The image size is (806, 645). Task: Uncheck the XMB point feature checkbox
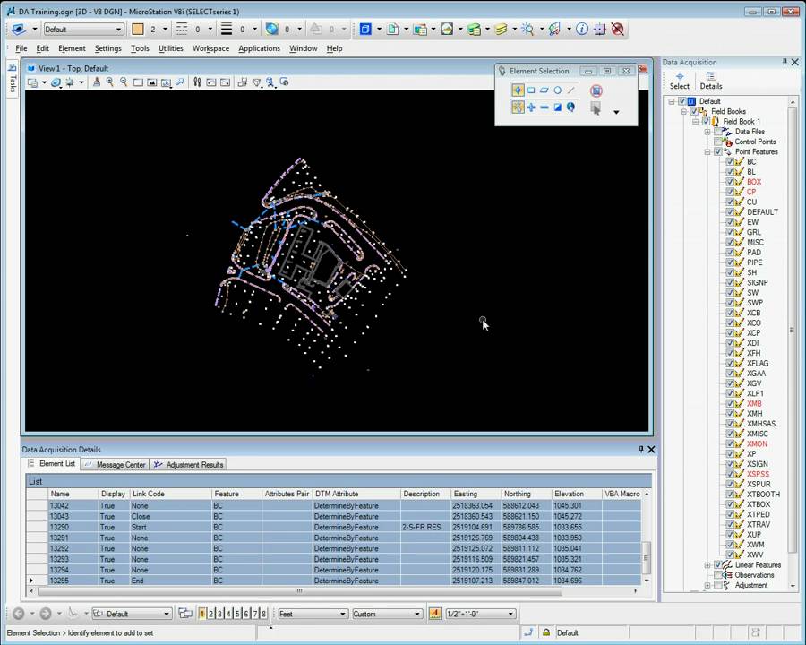[730, 404]
